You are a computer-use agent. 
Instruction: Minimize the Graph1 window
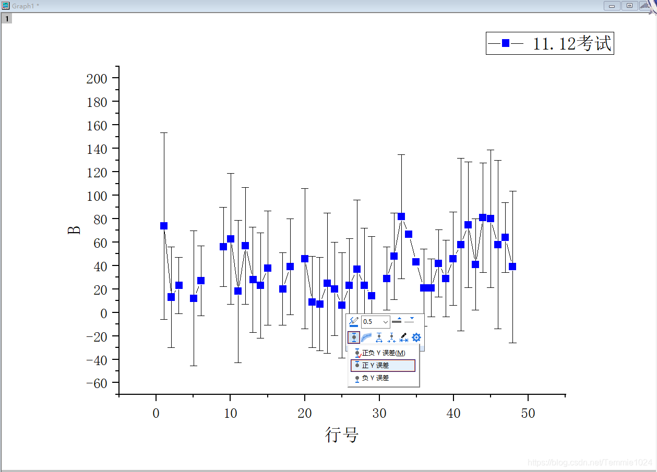point(612,6)
